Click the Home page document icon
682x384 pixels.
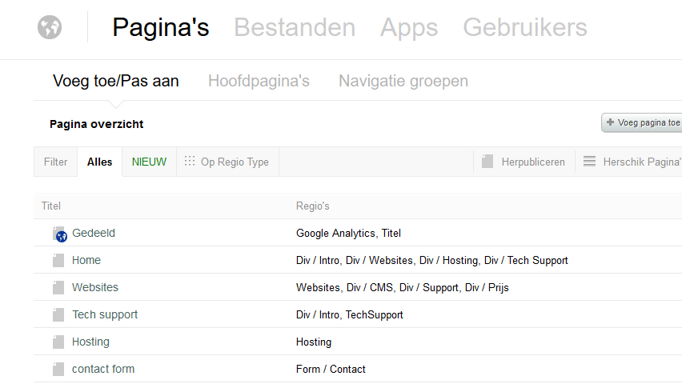pos(58,261)
